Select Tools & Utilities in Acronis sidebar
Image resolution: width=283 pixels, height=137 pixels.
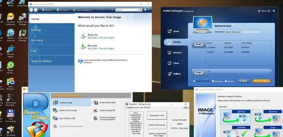point(52,61)
